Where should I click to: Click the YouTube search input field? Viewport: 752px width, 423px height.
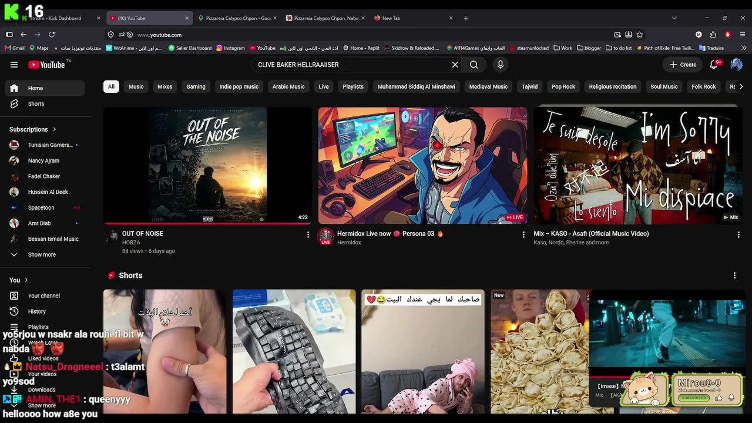(x=352, y=65)
